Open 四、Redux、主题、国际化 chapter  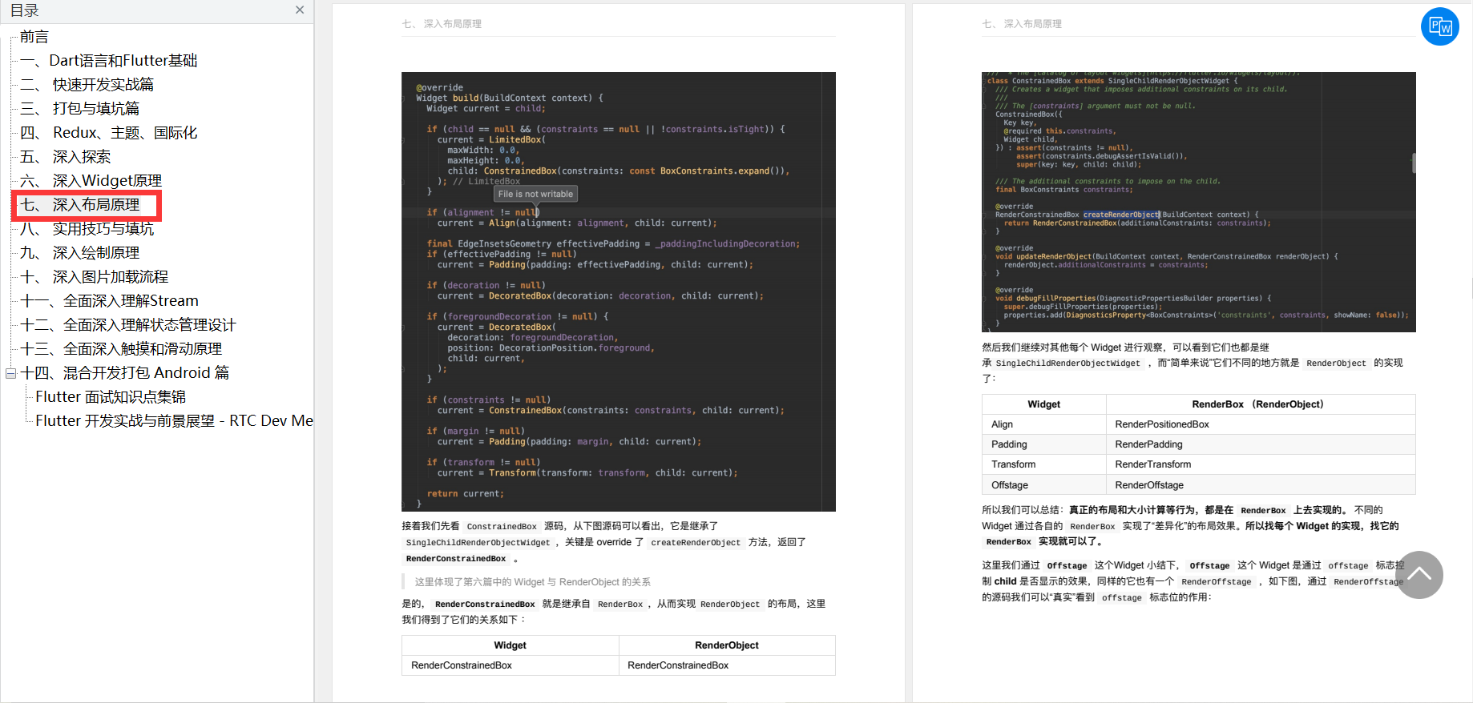[108, 133]
